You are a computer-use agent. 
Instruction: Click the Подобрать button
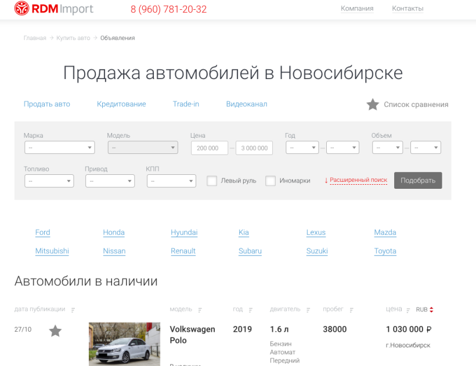click(x=418, y=181)
